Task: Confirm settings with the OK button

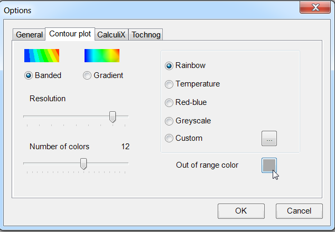Action: coord(241,211)
